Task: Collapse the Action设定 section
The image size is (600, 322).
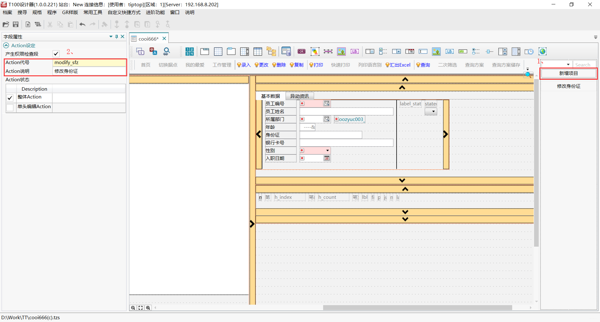Action: [6, 45]
